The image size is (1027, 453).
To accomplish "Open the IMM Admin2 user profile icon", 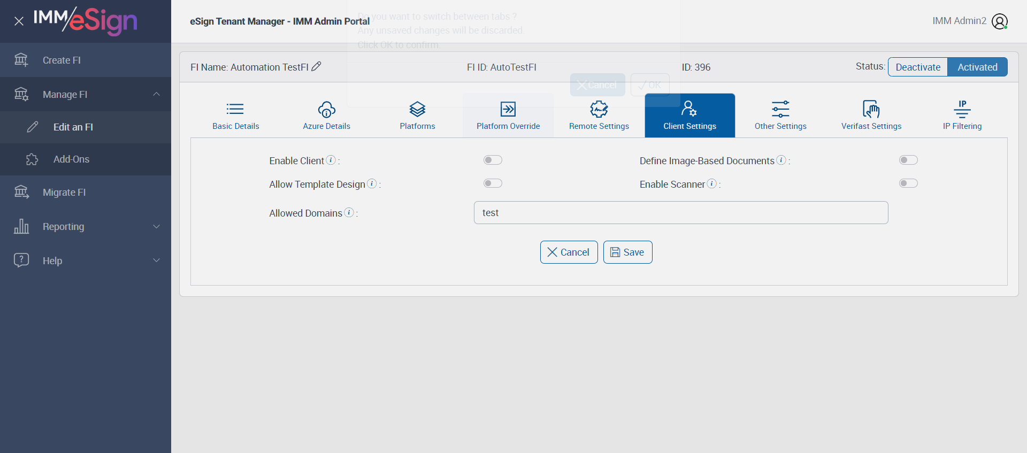I will pyautogui.click(x=1000, y=21).
